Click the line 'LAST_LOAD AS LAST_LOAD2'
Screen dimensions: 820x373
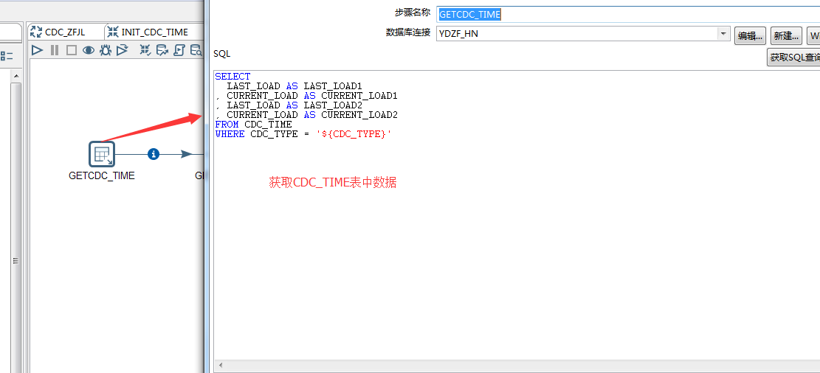pyautogui.click(x=294, y=105)
